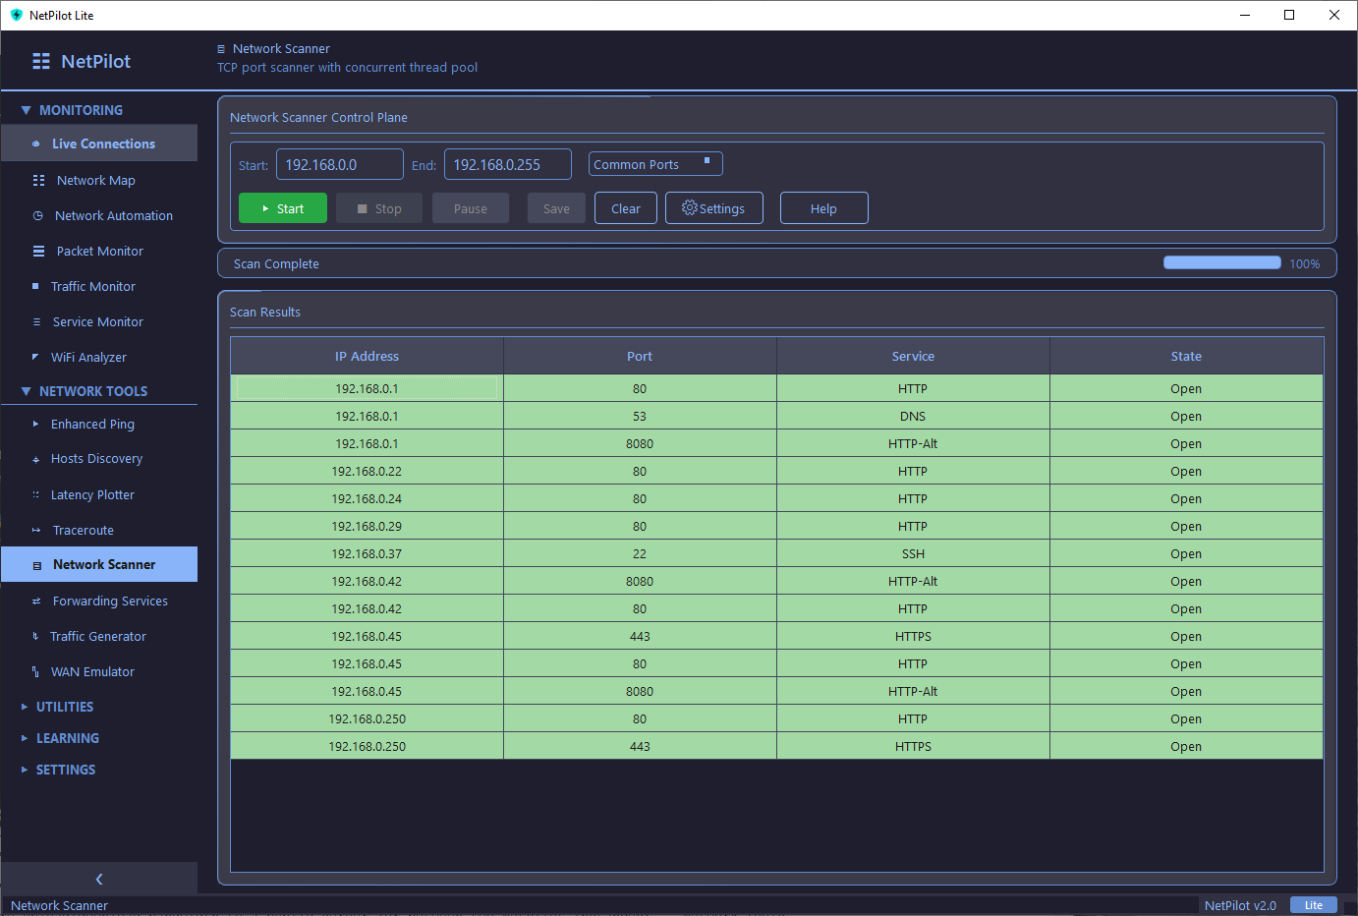Select the Traffic Generator icon
1358x916 pixels.
(x=35, y=636)
